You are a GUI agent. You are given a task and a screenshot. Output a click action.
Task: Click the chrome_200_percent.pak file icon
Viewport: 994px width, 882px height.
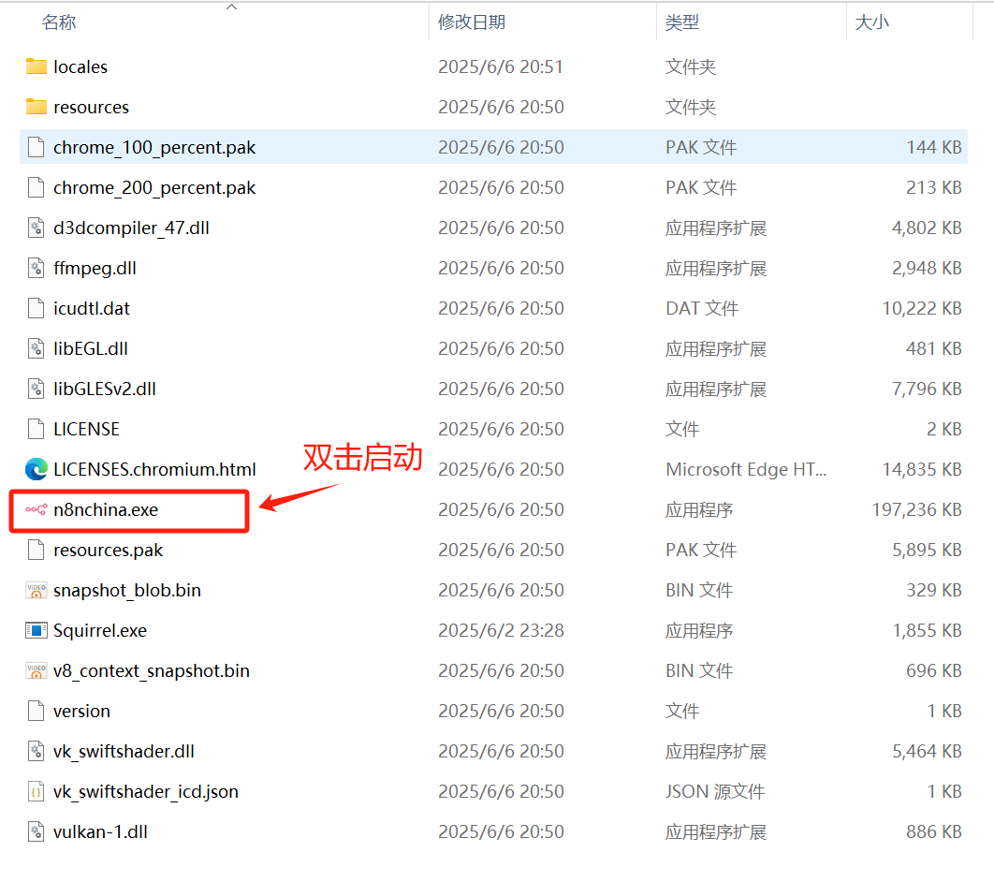coord(37,187)
